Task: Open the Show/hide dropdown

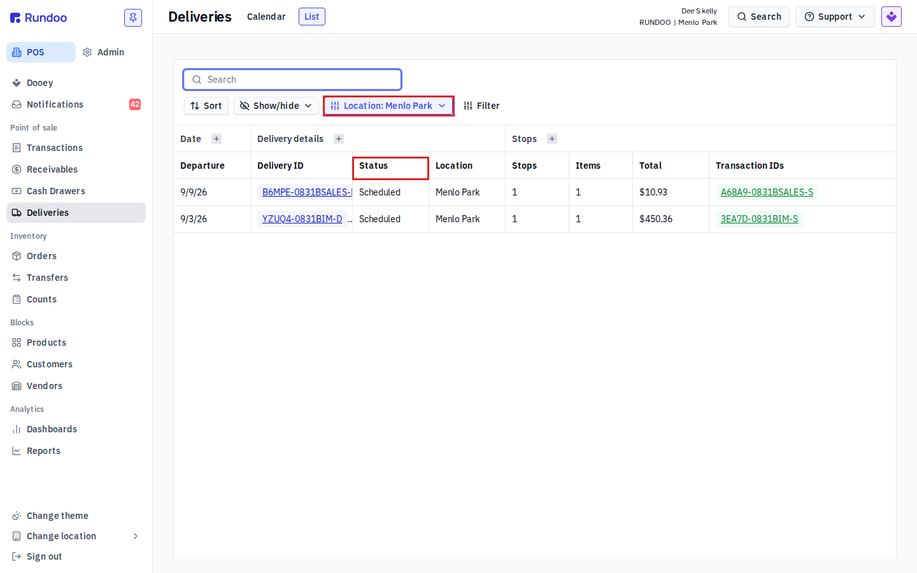Action: [x=276, y=106]
